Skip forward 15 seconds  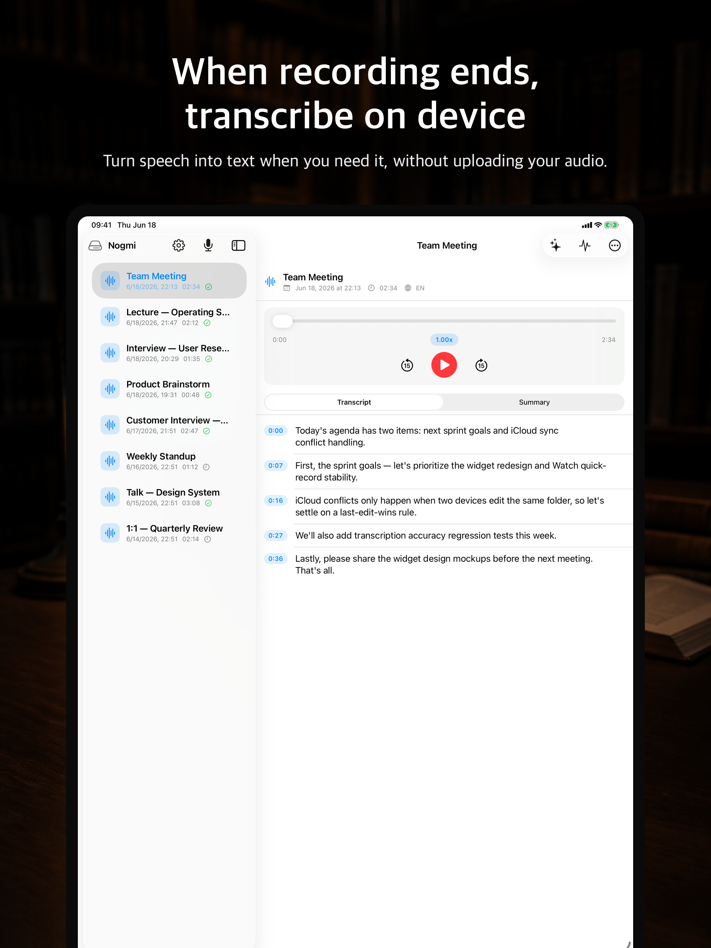click(x=481, y=365)
